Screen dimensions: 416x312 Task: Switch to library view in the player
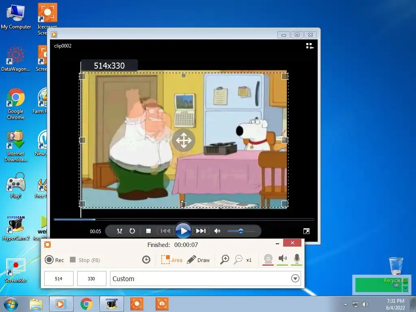pyautogui.click(x=310, y=46)
